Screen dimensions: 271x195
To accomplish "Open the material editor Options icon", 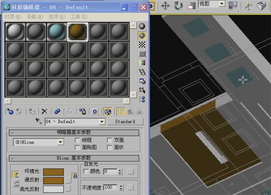I will pyautogui.click(x=142, y=81).
